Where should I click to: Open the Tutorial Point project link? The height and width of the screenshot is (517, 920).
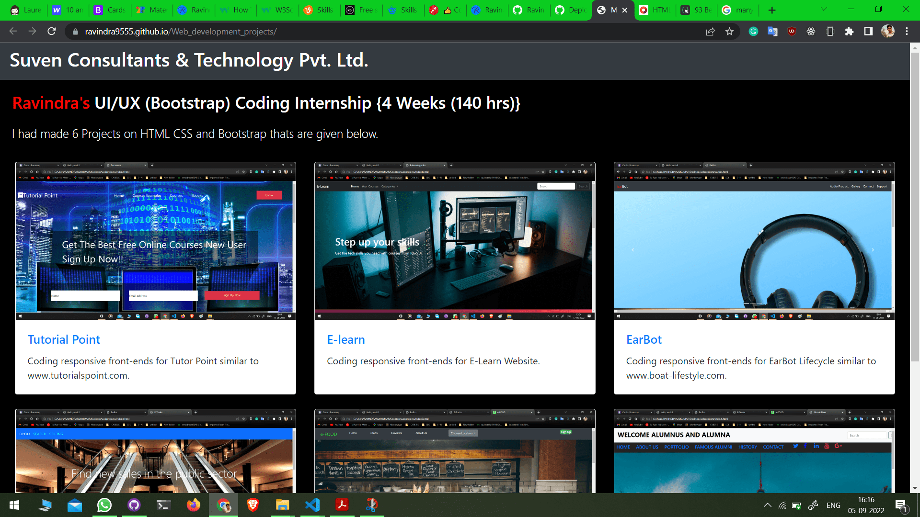64,339
